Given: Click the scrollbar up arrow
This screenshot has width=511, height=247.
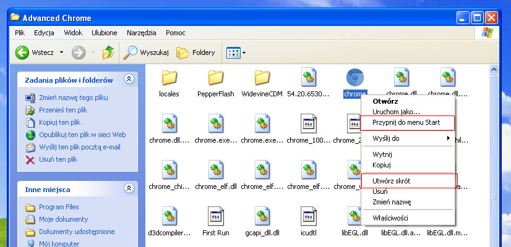Looking at the screenshot, I should click(494, 69).
